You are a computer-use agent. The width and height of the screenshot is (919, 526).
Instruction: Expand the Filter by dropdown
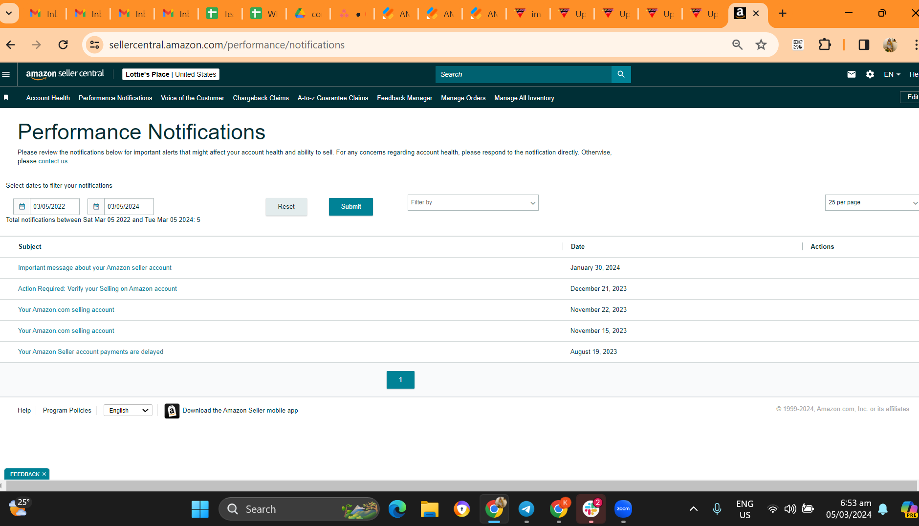(473, 203)
